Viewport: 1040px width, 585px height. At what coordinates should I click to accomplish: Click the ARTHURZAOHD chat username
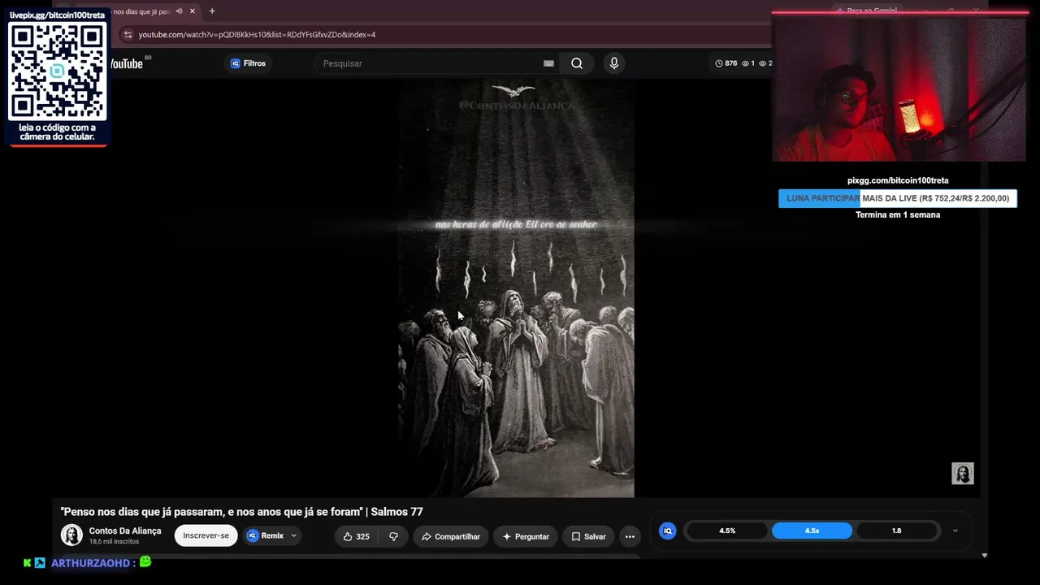pyautogui.click(x=90, y=563)
